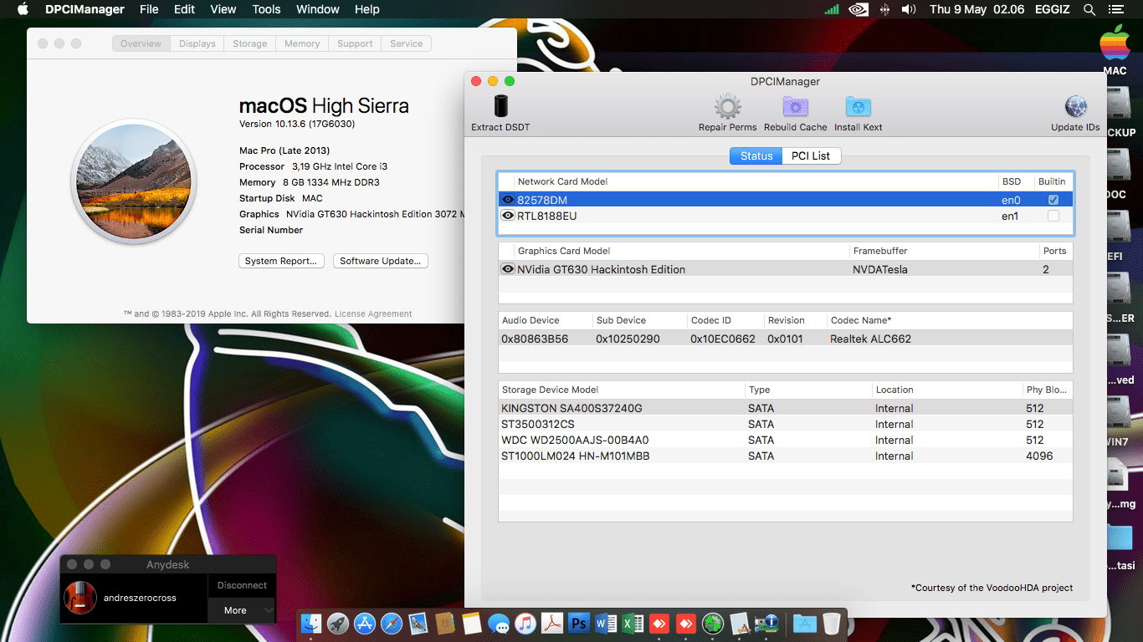Screen dimensions: 1143x642
Task: Click the Software Update... button
Action: (381, 261)
